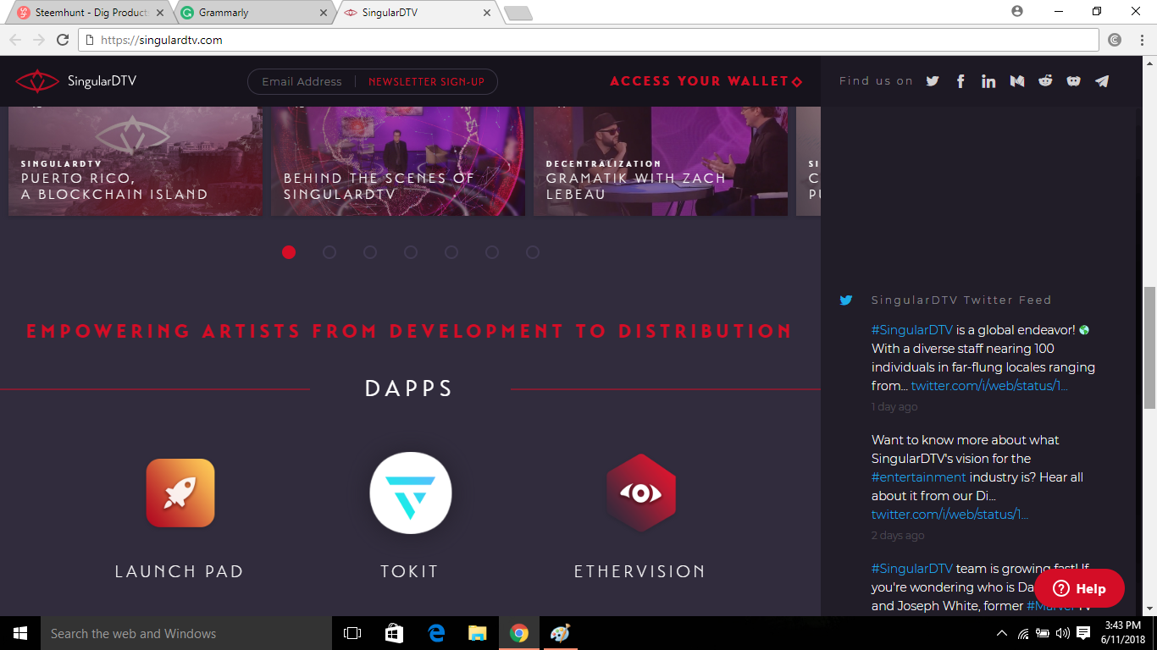Open Puerto Rico, A Blockchain Island video

136,161
